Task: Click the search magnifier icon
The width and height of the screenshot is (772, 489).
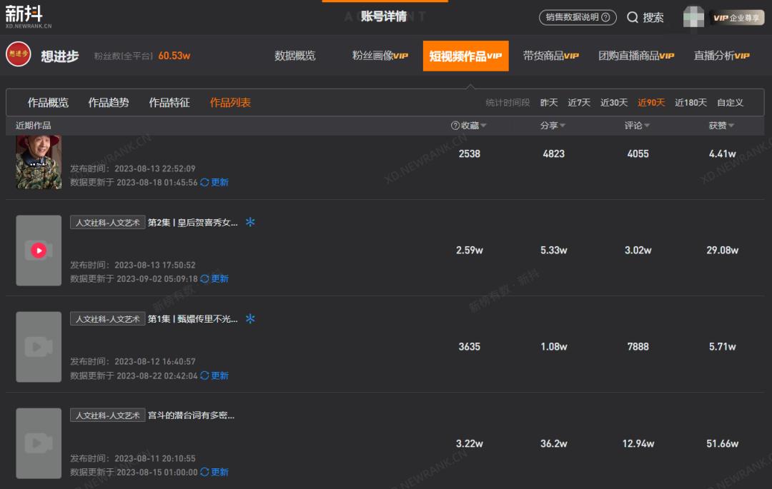Action: (x=632, y=17)
